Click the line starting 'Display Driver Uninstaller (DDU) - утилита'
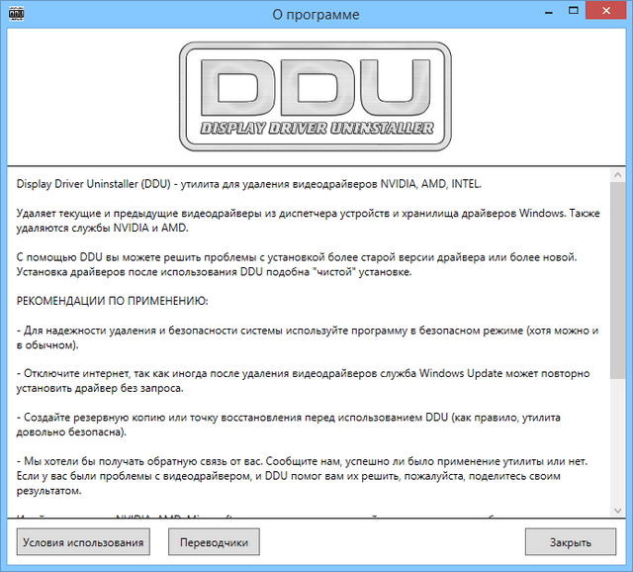The height and width of the screenshot is (572, 633). [249, 184]
